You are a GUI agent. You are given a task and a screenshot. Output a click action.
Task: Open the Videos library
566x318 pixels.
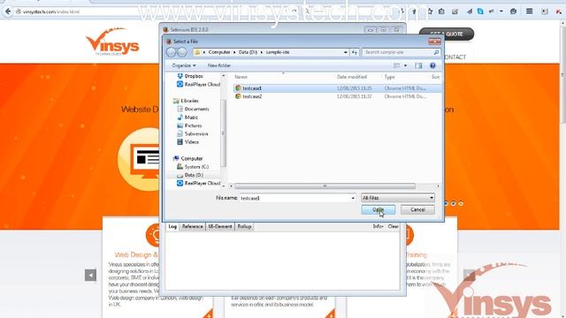click(x=192, y=142)
